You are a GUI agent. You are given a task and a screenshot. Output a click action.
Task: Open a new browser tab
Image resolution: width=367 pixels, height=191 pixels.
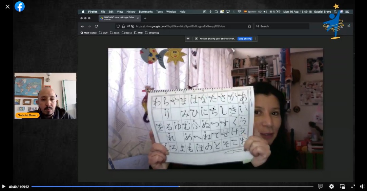[x=145, y=18]
